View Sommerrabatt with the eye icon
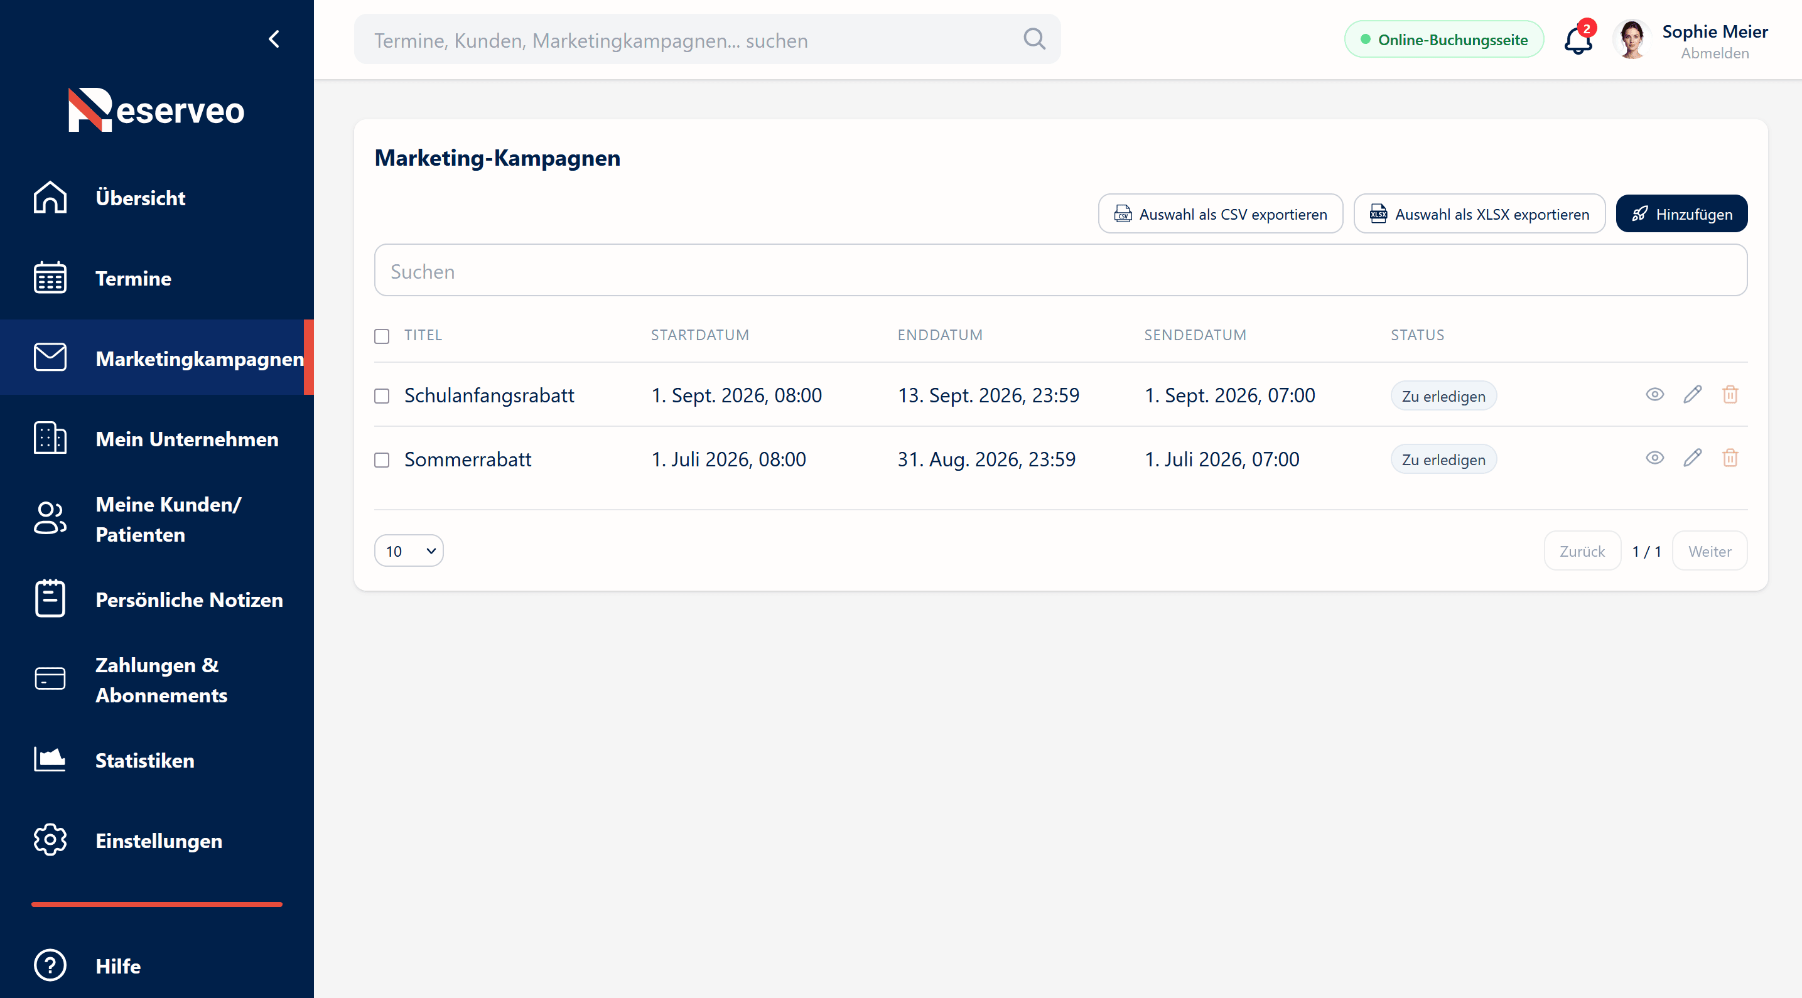Image resolution: width=1802 pixels, height=998 pixels. coord(1654,458)
